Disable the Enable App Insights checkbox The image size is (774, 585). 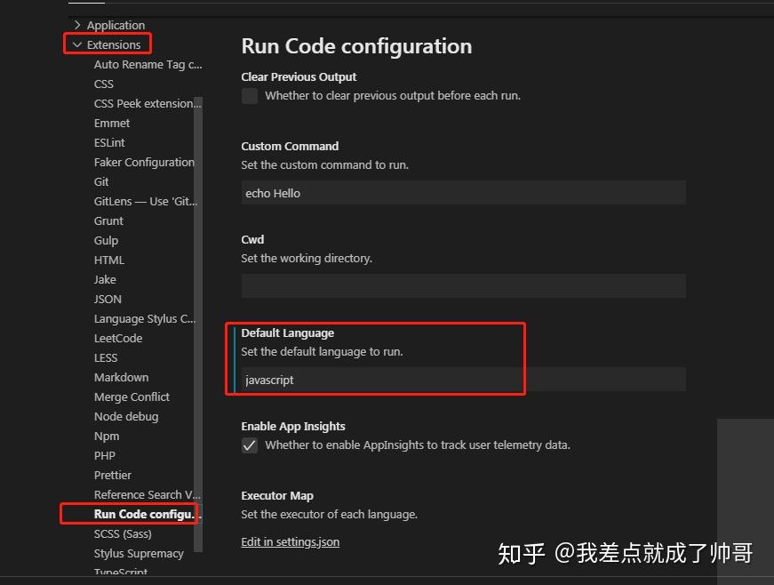pos(249,445)
